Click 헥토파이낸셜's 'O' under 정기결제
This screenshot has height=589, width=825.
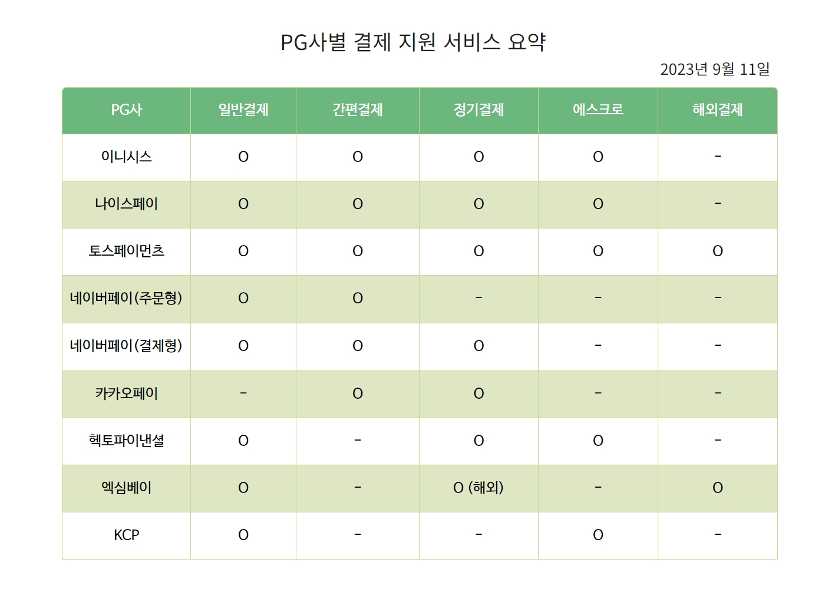[x=478, y=441]
